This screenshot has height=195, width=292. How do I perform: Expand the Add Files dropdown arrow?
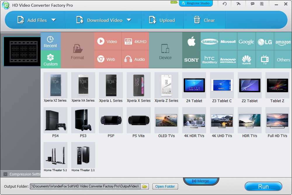pyautogui.click(x=53, y=20)
